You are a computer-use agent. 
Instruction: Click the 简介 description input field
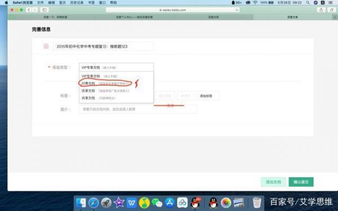(x=138, y=109)
